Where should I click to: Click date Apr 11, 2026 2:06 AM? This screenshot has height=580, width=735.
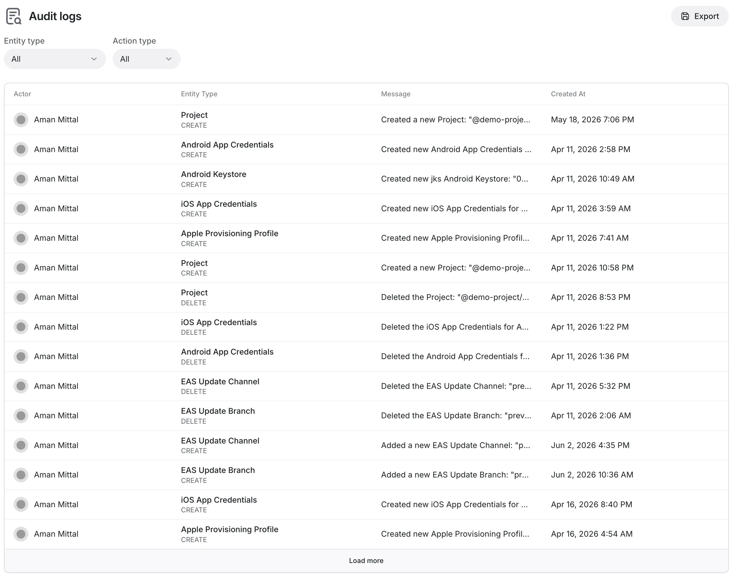pos(591,416)
